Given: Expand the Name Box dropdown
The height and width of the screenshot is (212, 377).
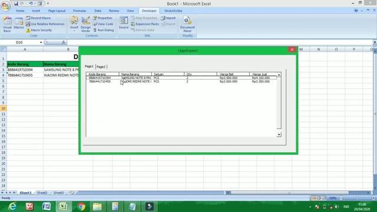Looking at the screenshot, I should pos(41,42).
